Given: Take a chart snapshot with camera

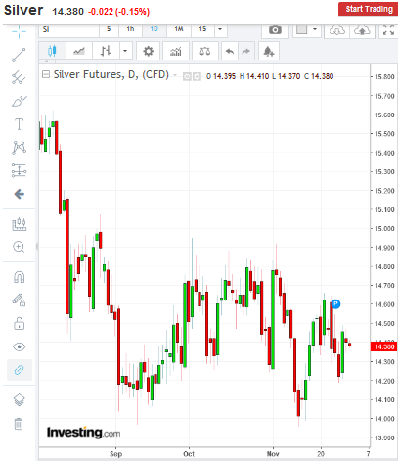Looking at the screenshot, I should coord(275,30).
